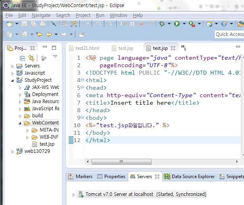
Task: Click the Forward navigation arrow icon
Action: (63, 34)
